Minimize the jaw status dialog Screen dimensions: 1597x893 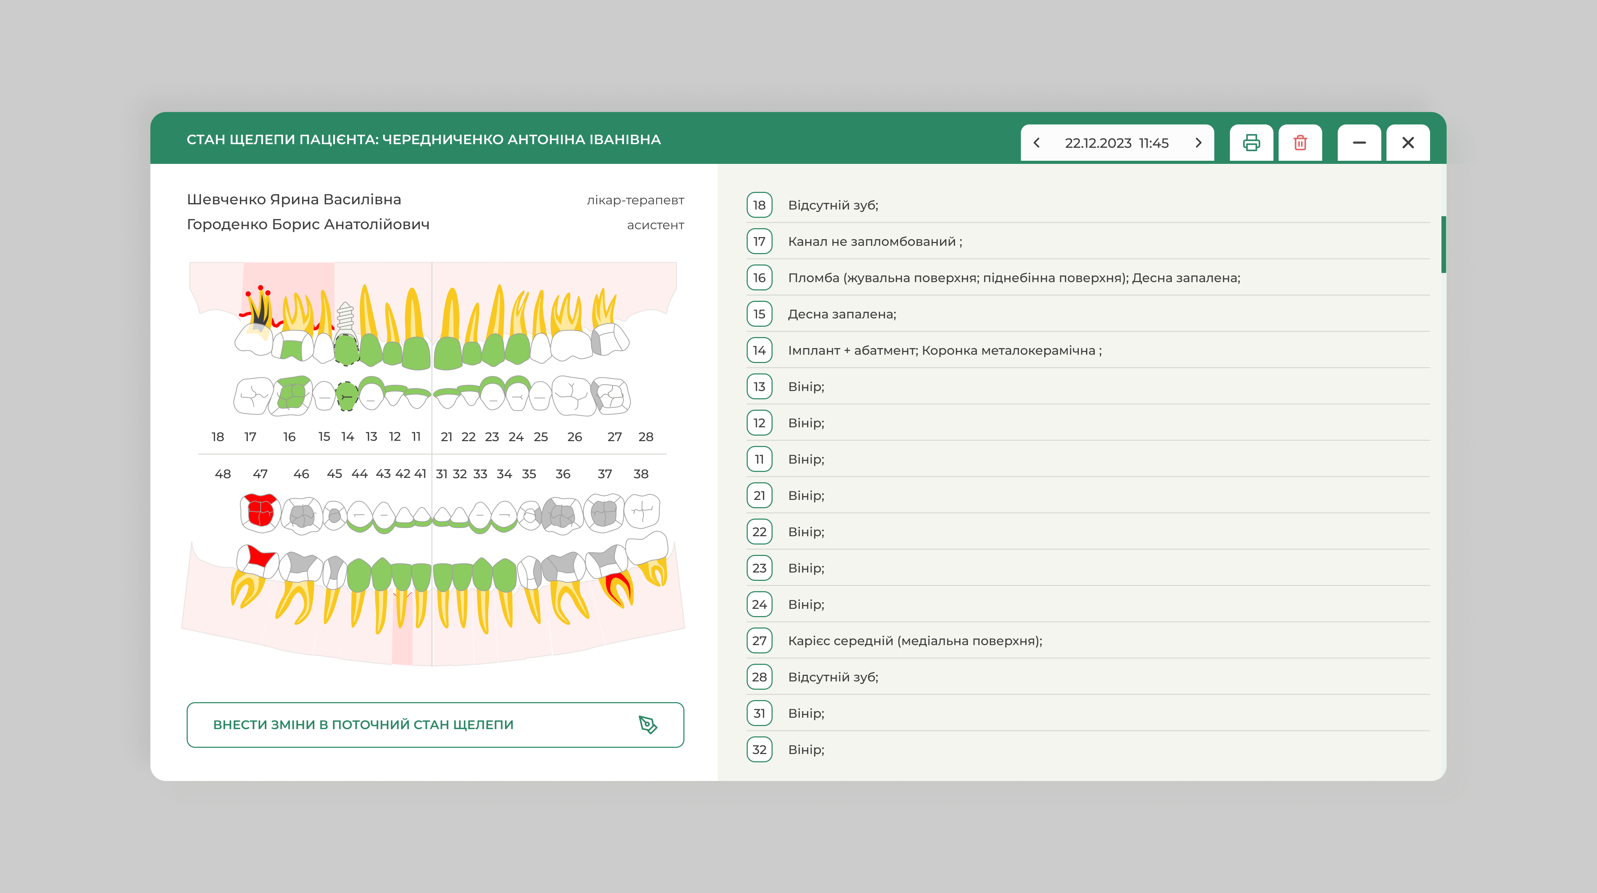point(1359,143)
